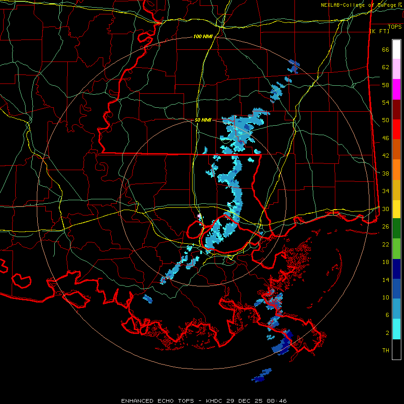Click the dark green legend swatch

coord(396,228)
